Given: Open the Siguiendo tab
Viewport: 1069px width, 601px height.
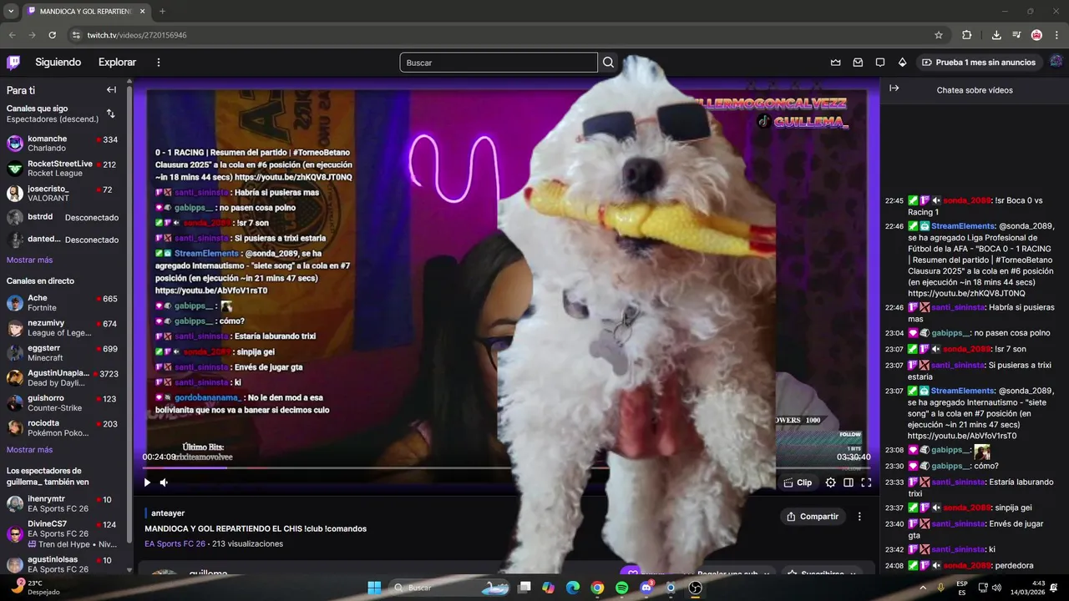Looking at the screenshot, I should (x=58, y=63).
